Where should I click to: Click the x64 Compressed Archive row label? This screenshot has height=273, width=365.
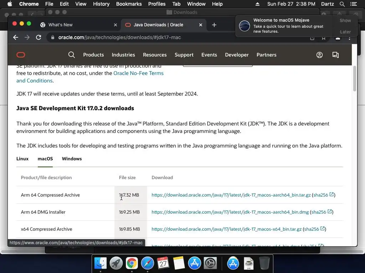point(47,229)
